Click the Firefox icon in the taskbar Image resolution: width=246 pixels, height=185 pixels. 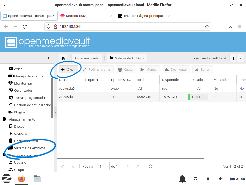[22, 179]
